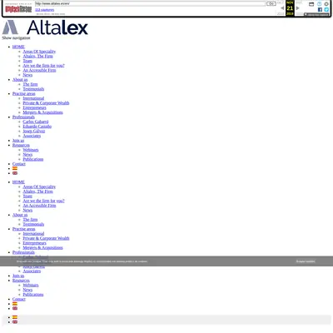Open Testimonials in the lower menu
The height and width of the screenshot is (333, 333).
(33, 225)
